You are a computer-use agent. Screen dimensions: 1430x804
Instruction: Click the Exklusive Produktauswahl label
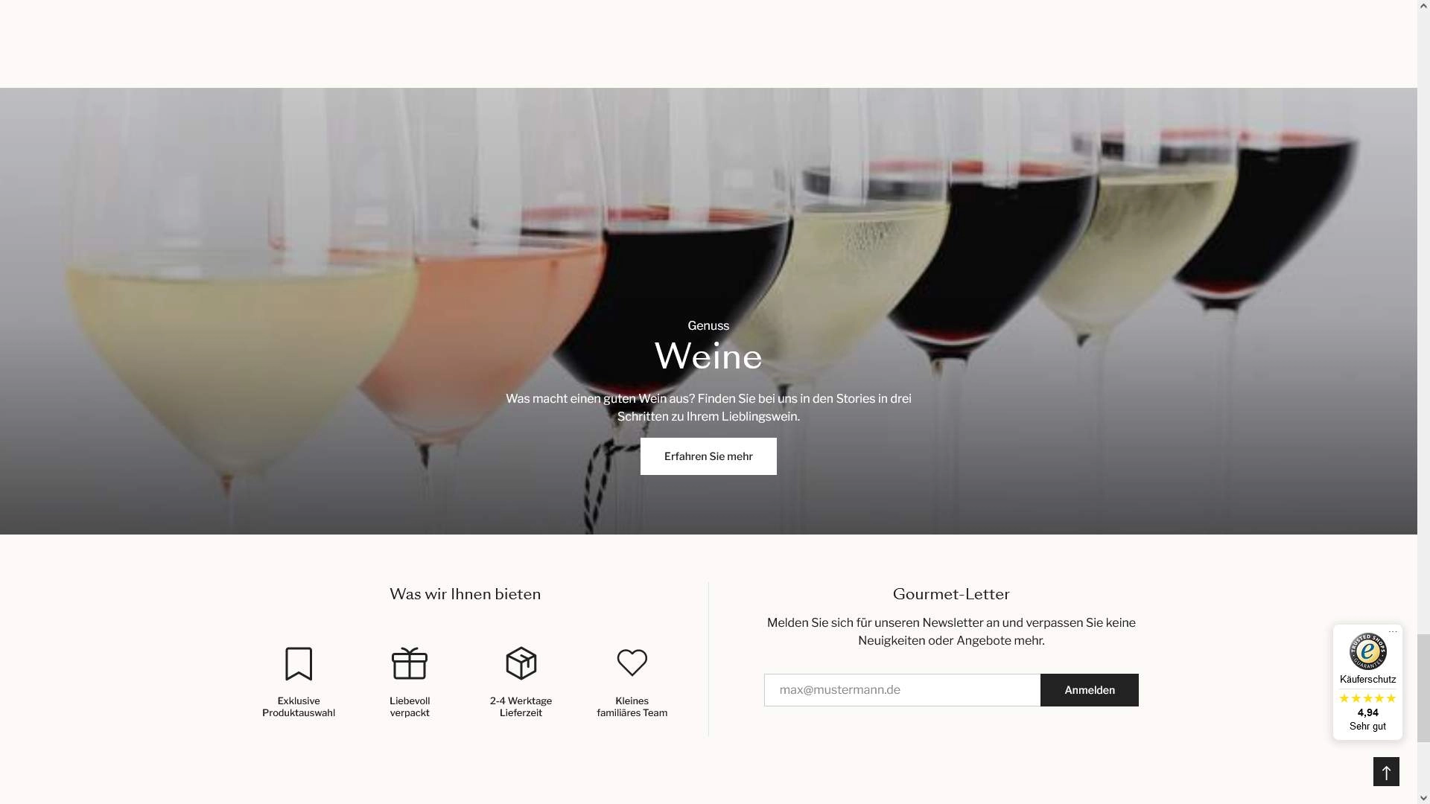coord(299,706)
